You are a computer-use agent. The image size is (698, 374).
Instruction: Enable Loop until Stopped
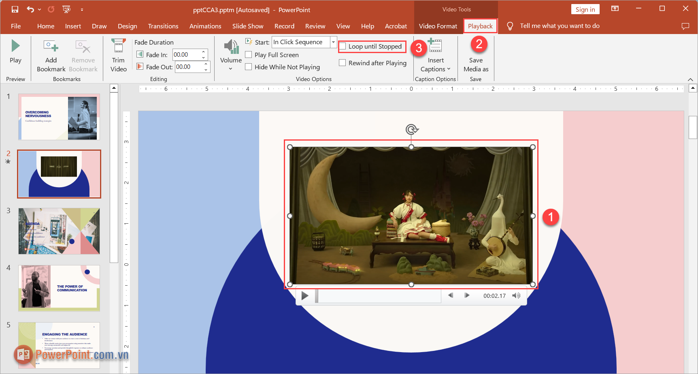(343, 47)
